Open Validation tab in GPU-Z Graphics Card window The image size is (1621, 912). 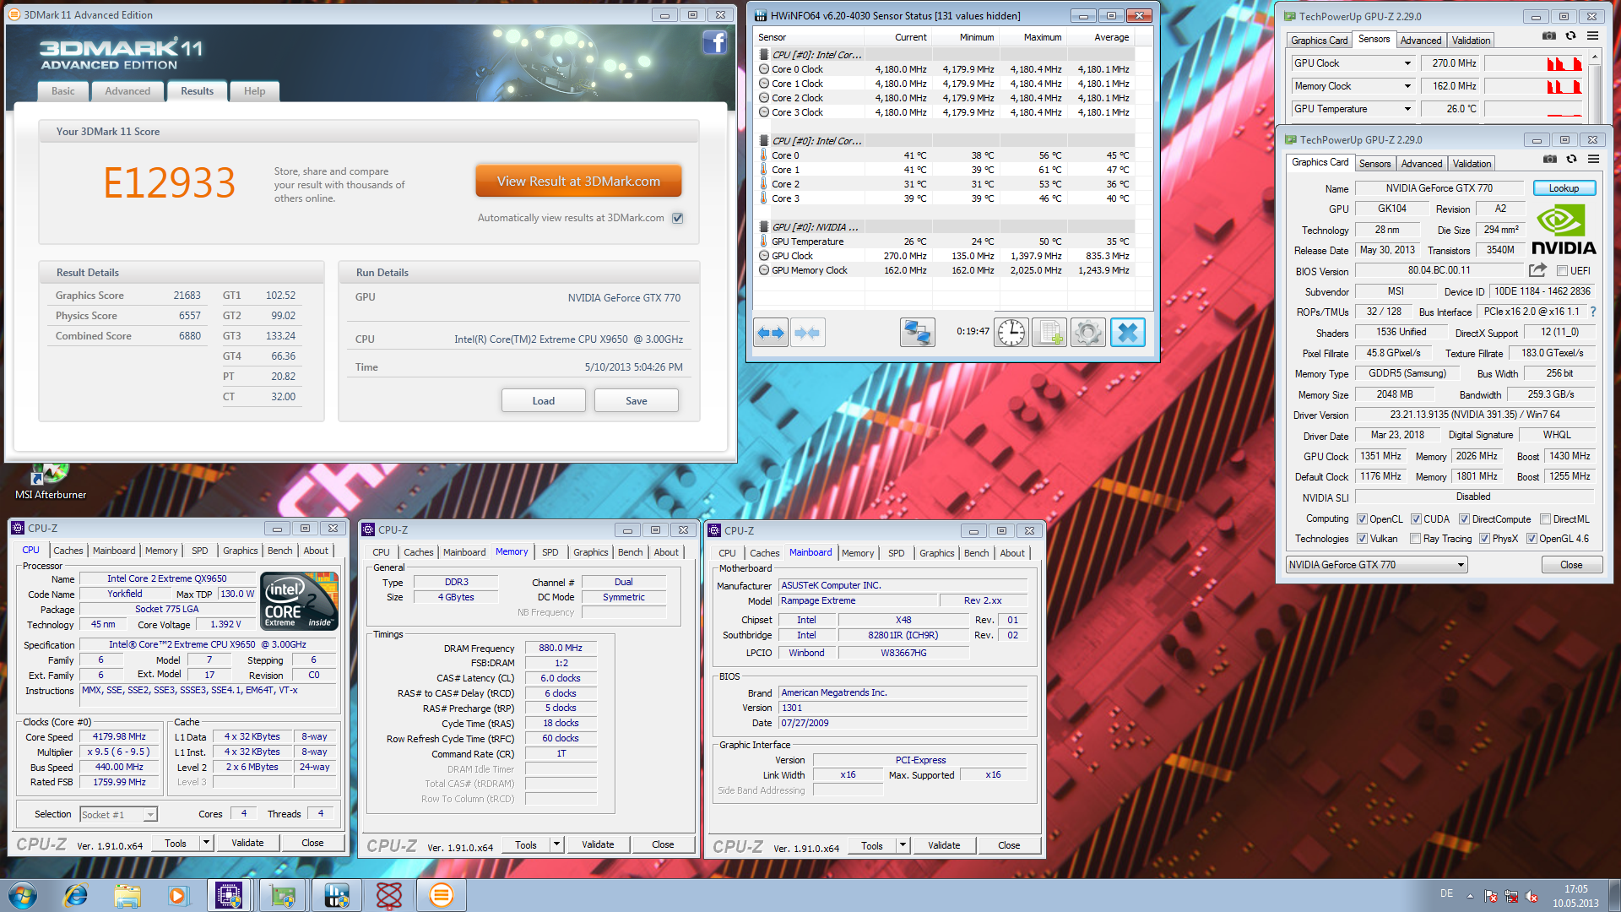(1472, 164)
